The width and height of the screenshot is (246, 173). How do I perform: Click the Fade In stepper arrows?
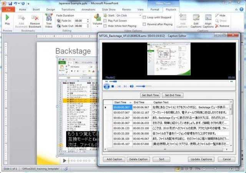point(88,21)
